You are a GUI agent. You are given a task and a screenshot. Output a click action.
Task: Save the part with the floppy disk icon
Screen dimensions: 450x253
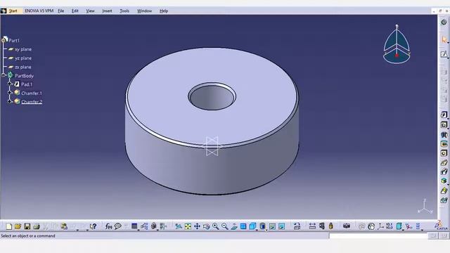27,226
